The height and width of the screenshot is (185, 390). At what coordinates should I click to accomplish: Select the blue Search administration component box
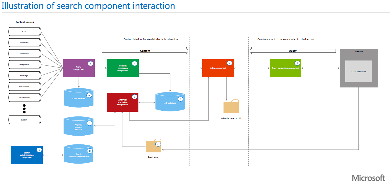[27, 155]
